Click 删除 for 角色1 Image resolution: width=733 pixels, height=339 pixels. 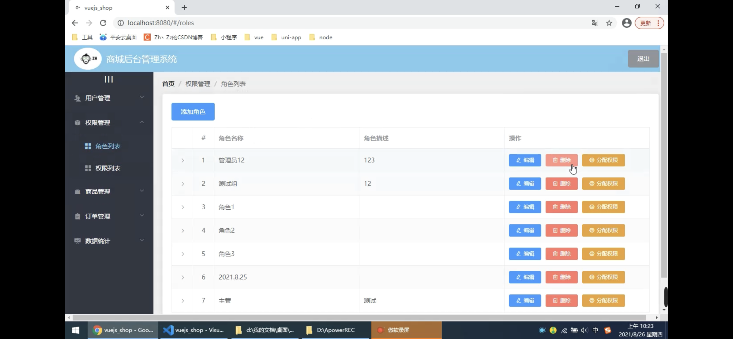[x=561, y=207]
